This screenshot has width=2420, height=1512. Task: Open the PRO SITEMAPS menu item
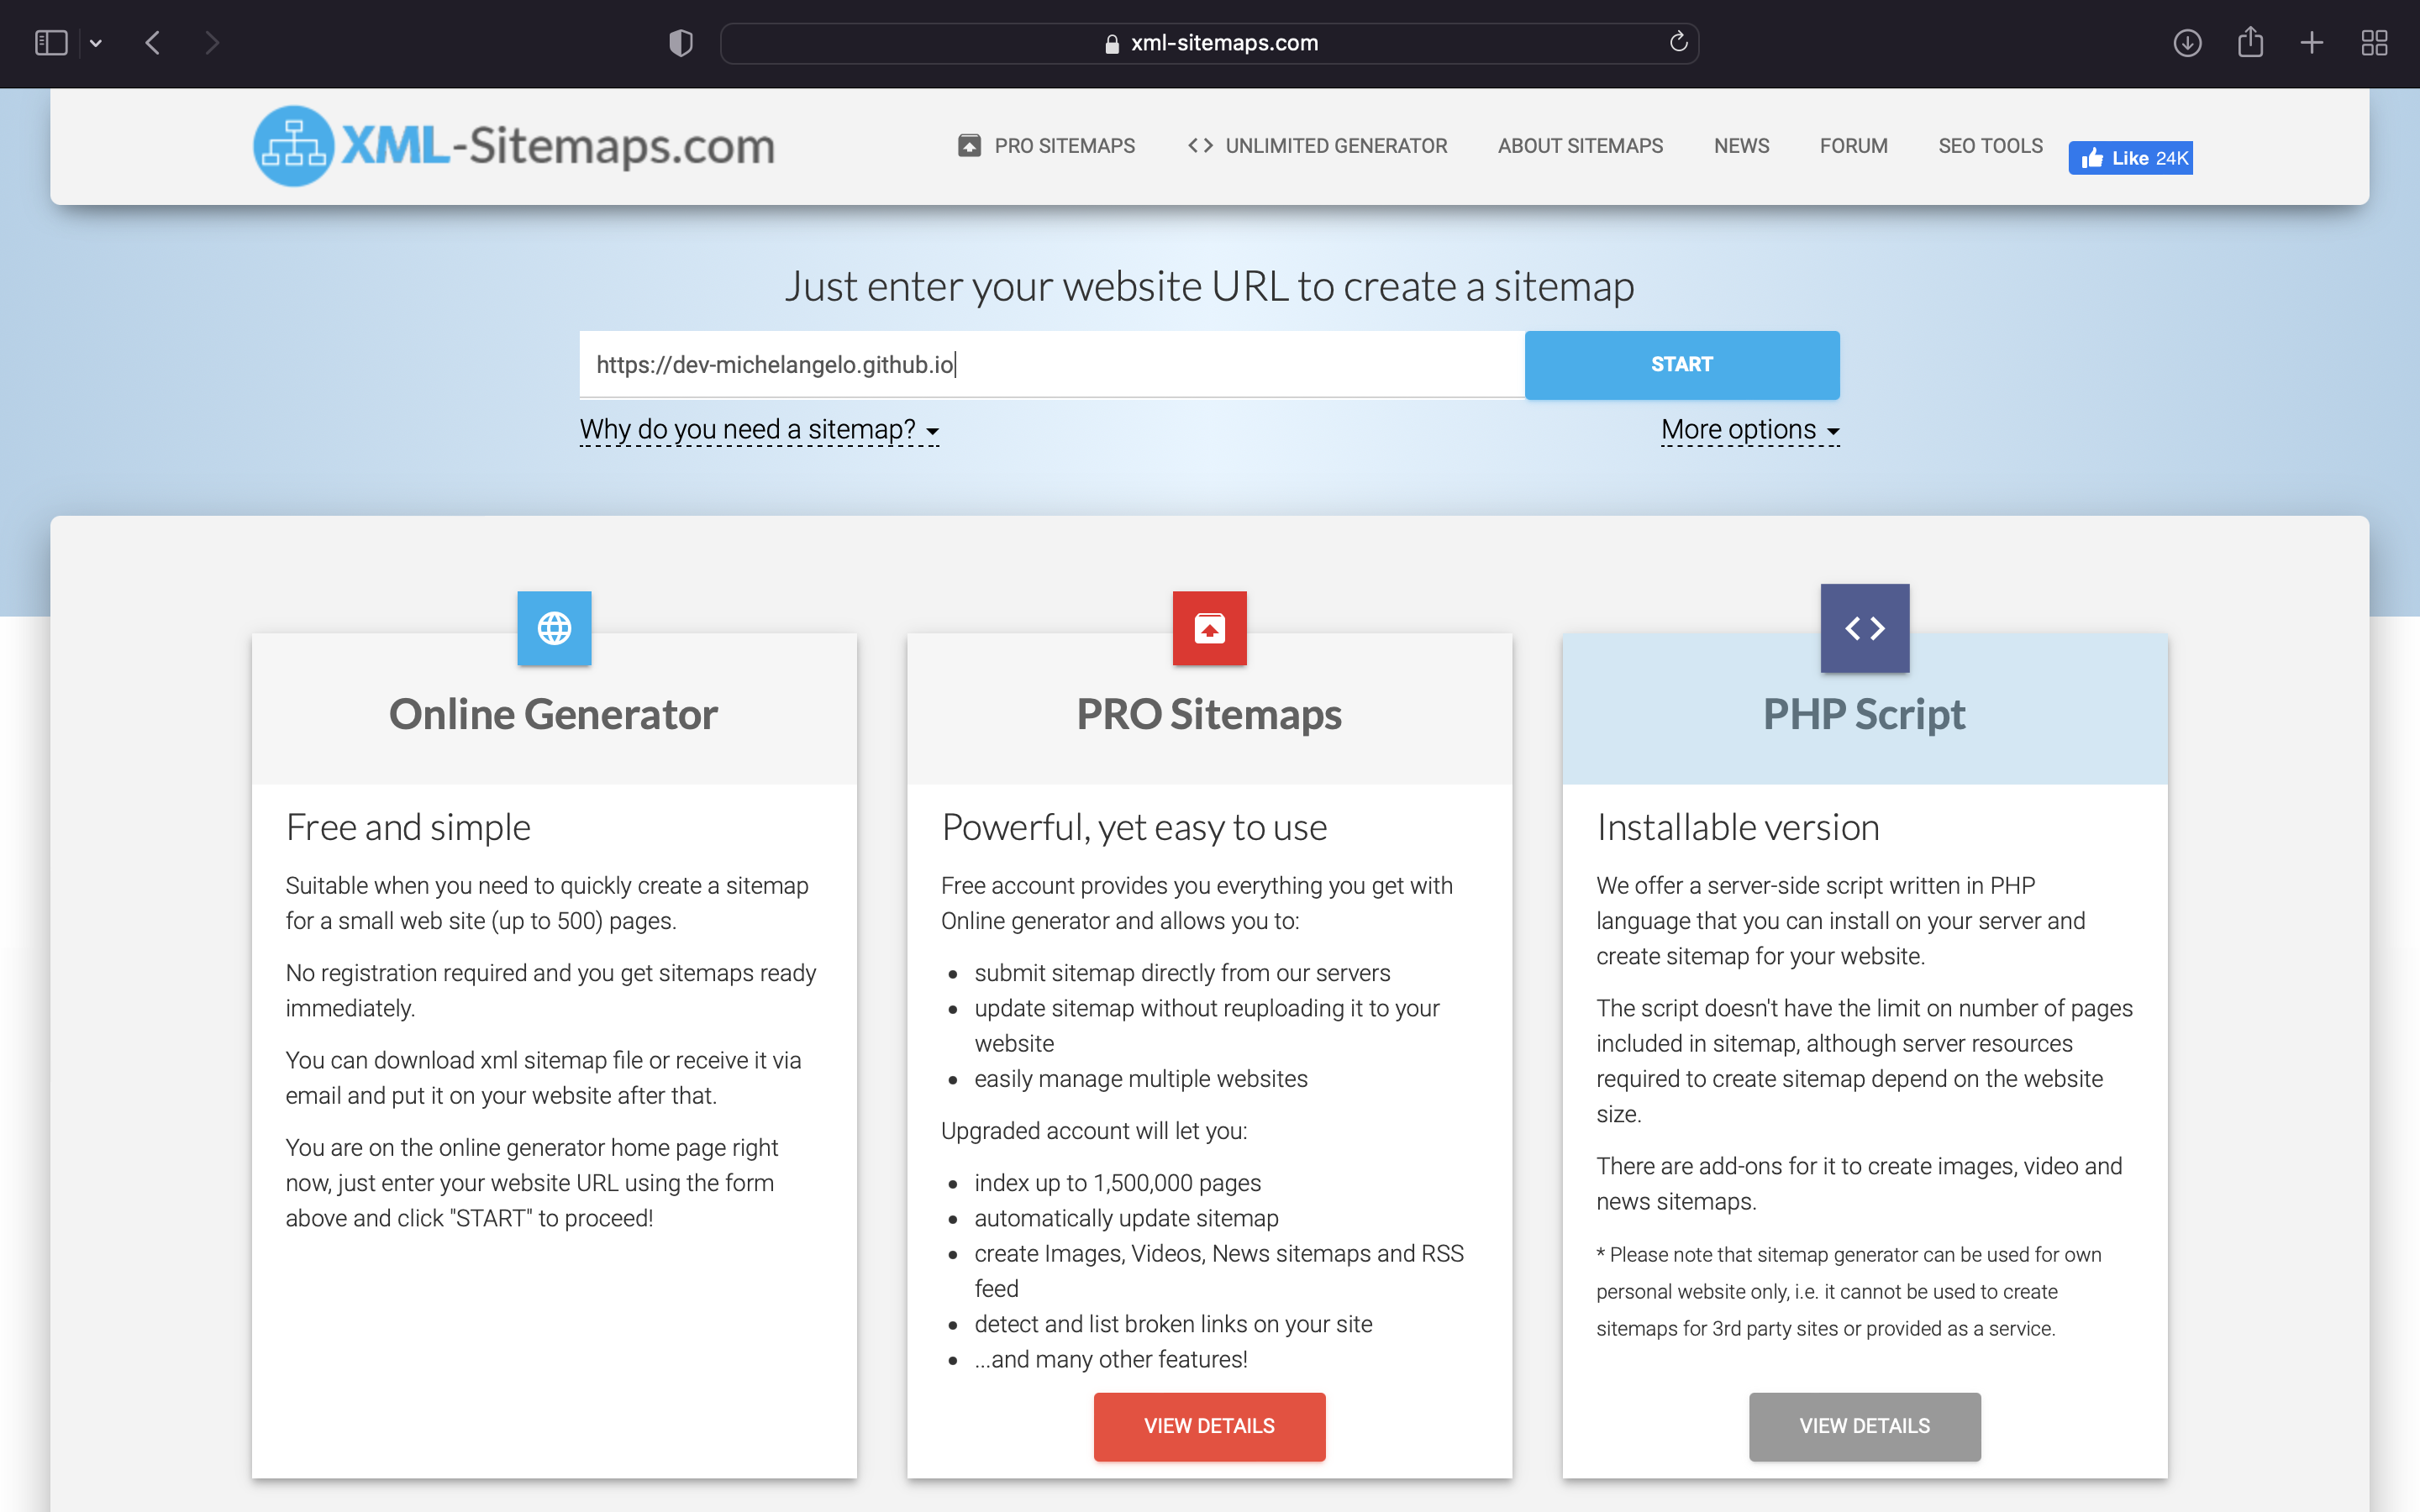point(1046,146)
